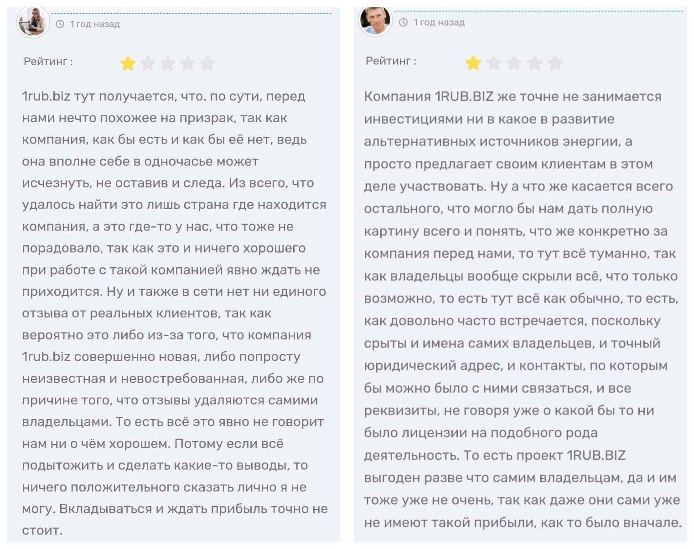This screenshot has height=549, width=694.
Task: Click the "Рейтинг :" label in left review
Action: (48, 62)
